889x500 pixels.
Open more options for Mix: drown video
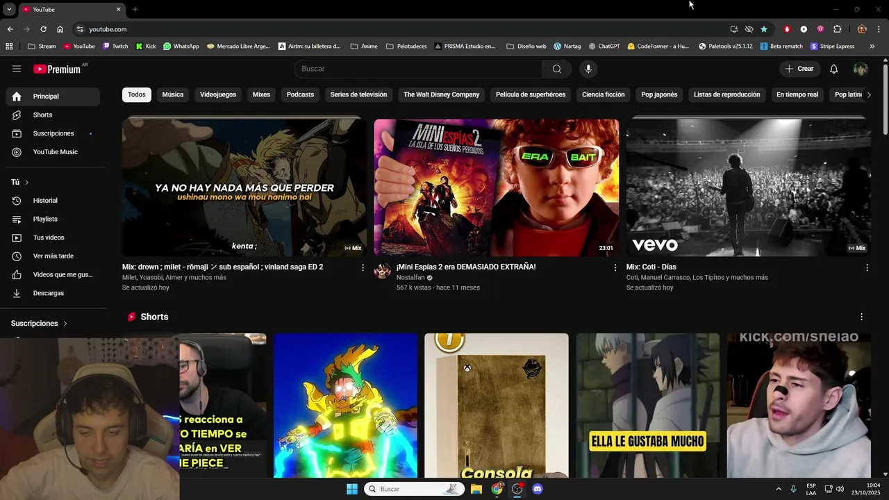pos(363,267)
